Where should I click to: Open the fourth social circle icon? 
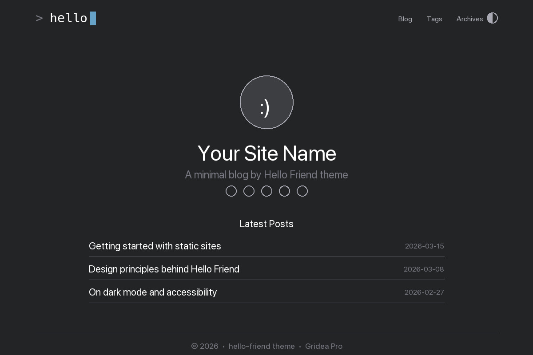[284, 191]
